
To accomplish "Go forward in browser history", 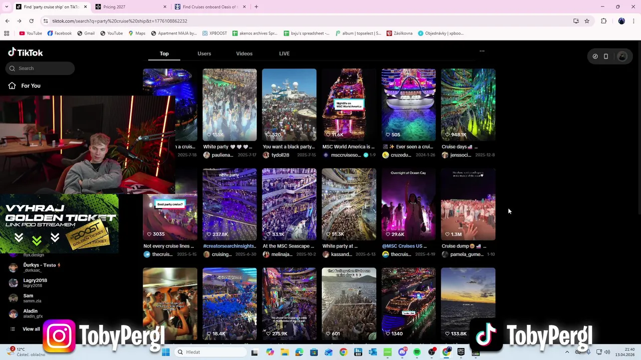I will click(19, 21).
